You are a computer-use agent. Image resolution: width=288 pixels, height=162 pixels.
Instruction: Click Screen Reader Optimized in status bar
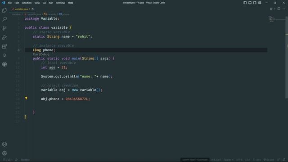click(x=195, y=160)
